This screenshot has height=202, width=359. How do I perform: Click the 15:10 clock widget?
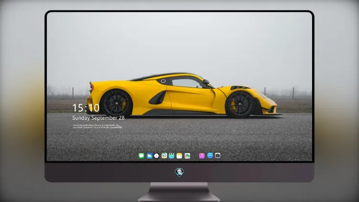pyautogui.click(x=86, y=108)
